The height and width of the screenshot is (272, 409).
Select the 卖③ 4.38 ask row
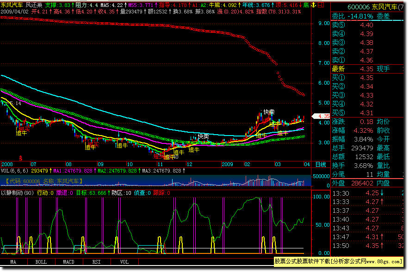367,43
